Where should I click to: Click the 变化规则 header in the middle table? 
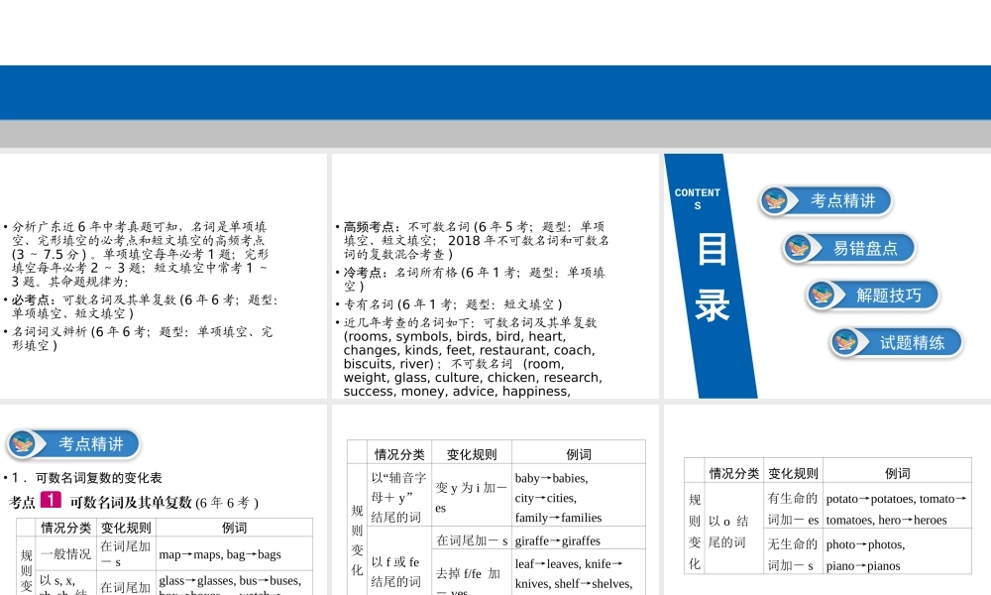pyautogui.click(x=472, y=454)
